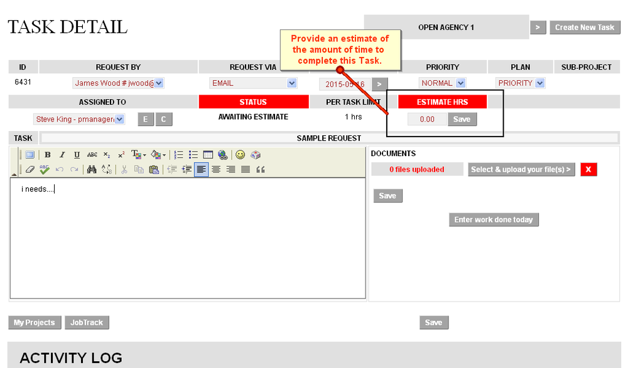
Task: Enter a value in the estimate hours field
Action: tap(427, 118)
